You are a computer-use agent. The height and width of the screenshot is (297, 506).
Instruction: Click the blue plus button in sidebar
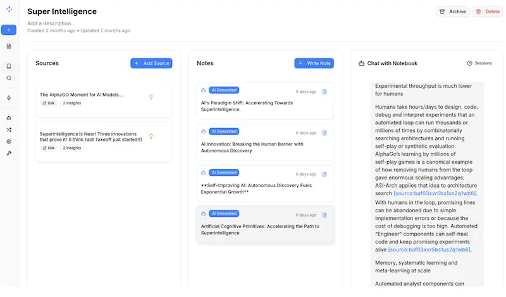point(9,30)
